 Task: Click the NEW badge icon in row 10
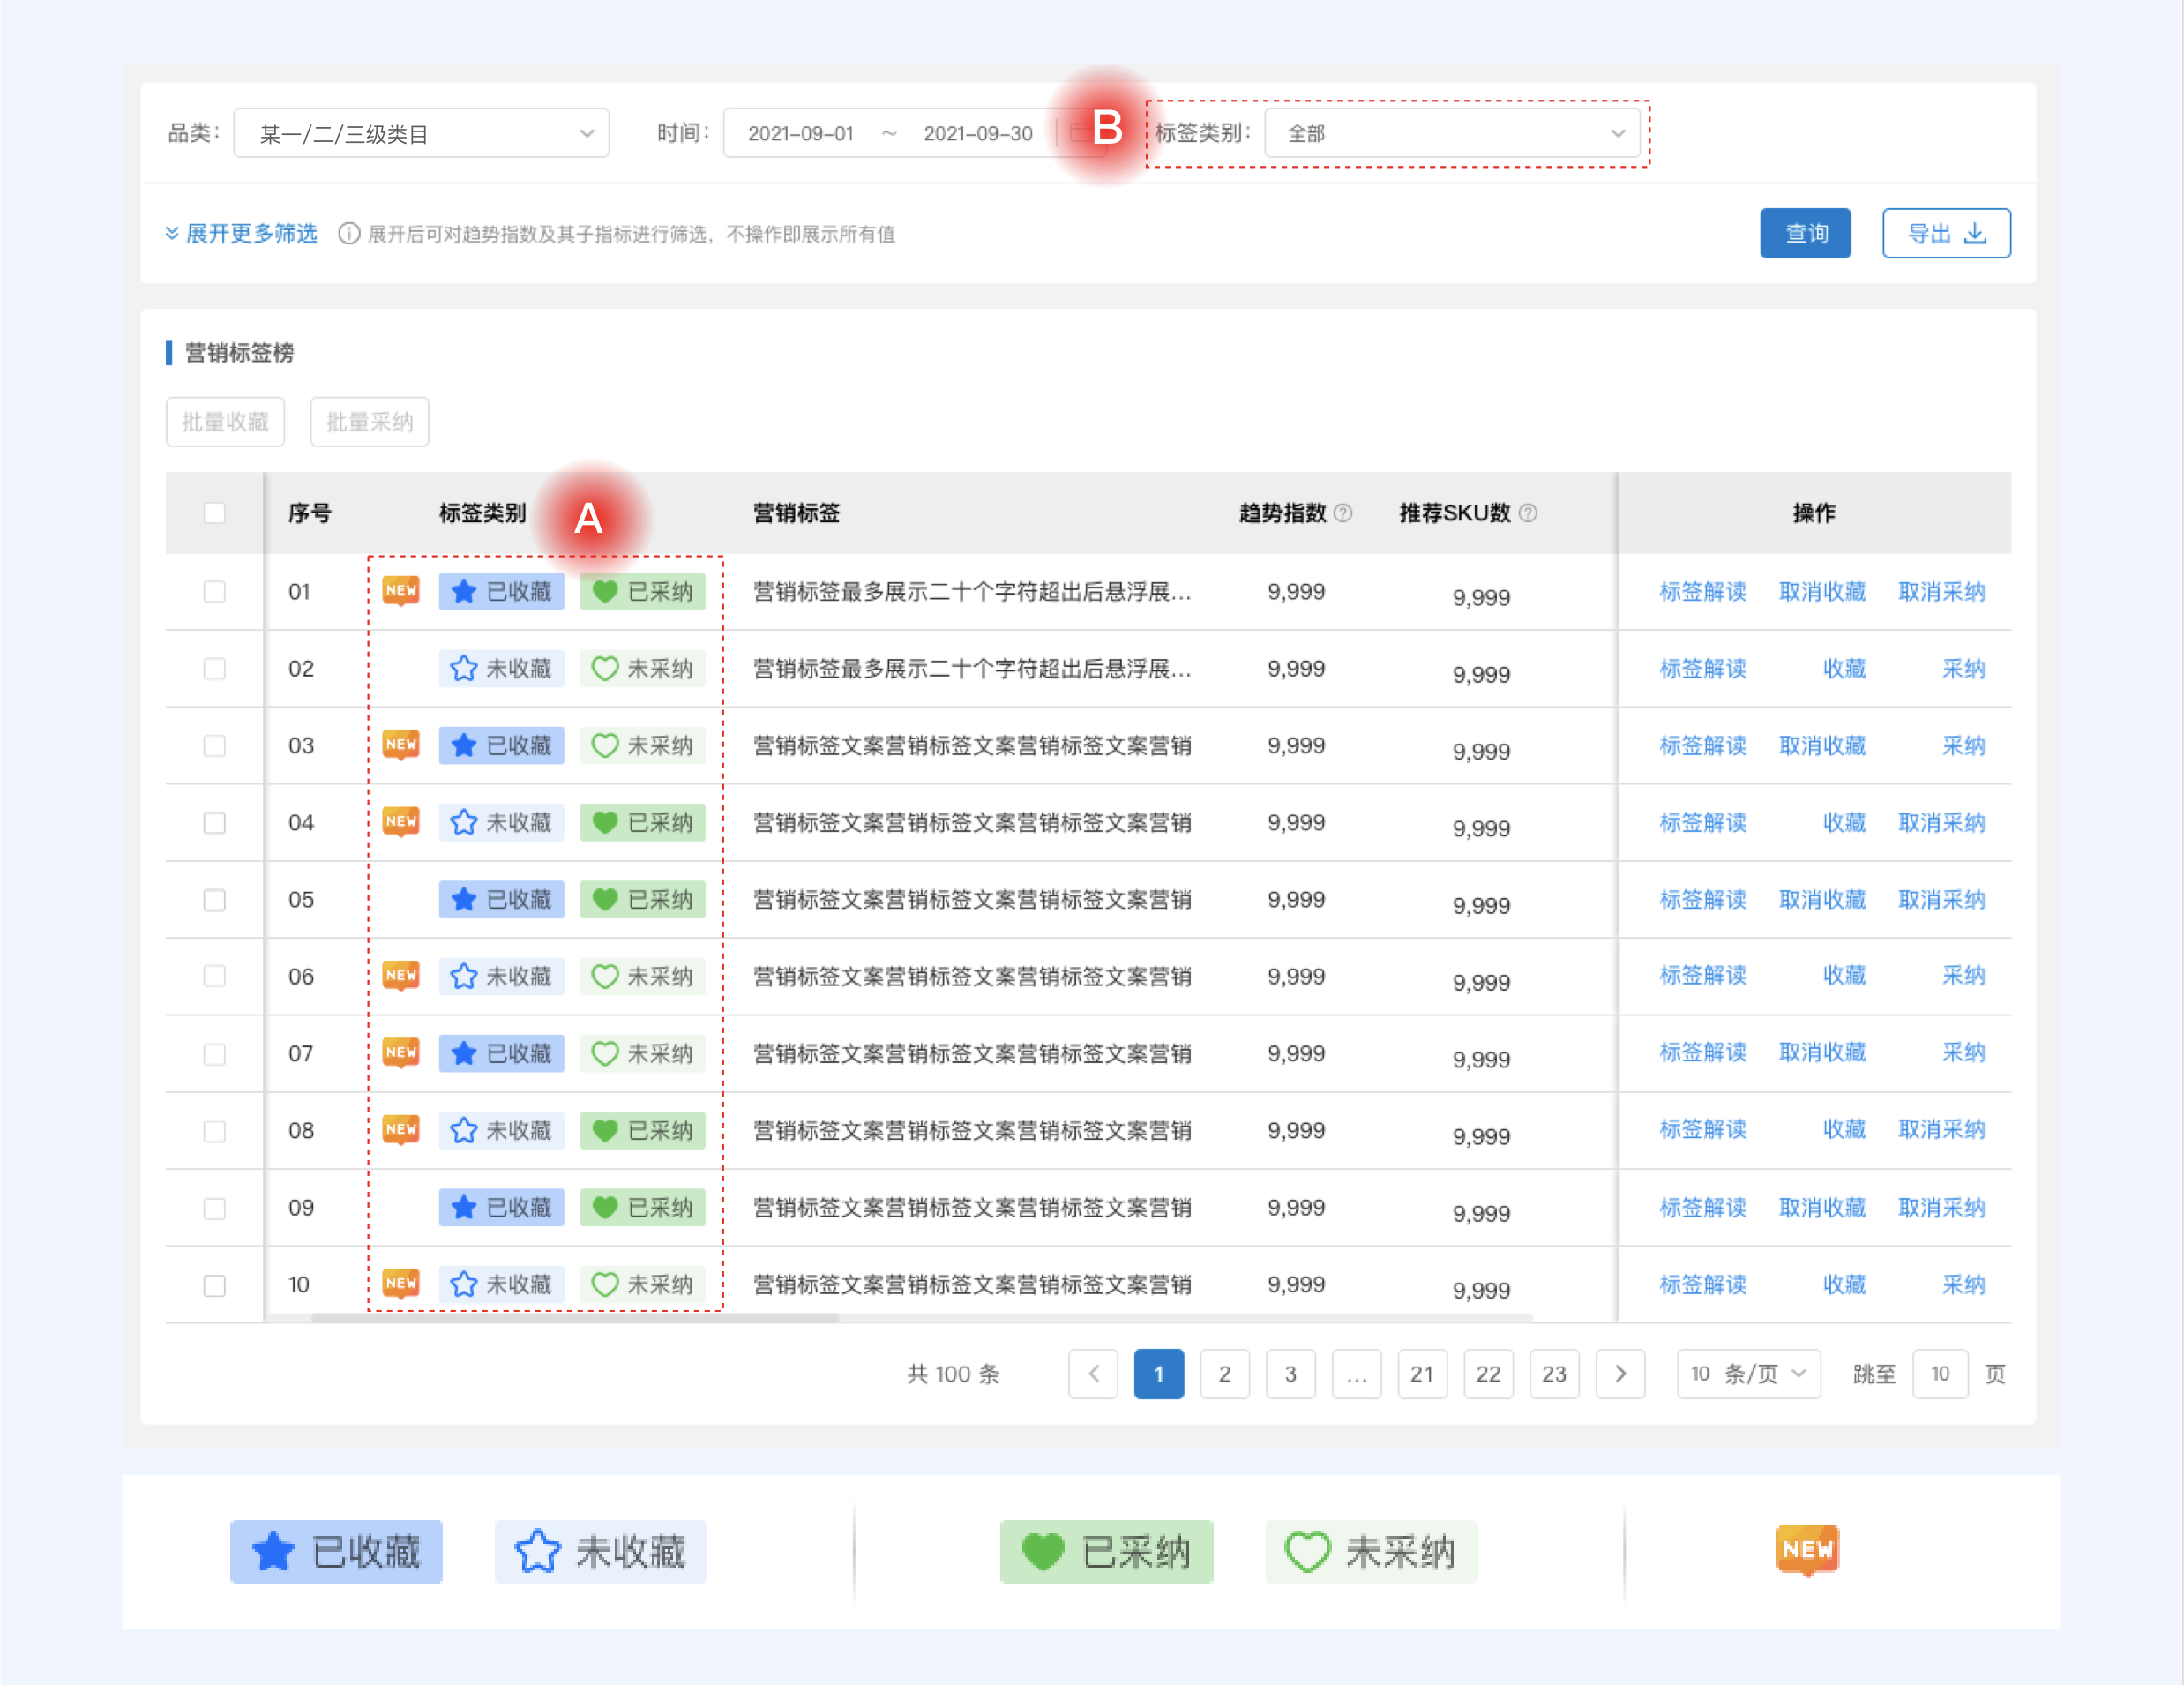point(401,1283)
